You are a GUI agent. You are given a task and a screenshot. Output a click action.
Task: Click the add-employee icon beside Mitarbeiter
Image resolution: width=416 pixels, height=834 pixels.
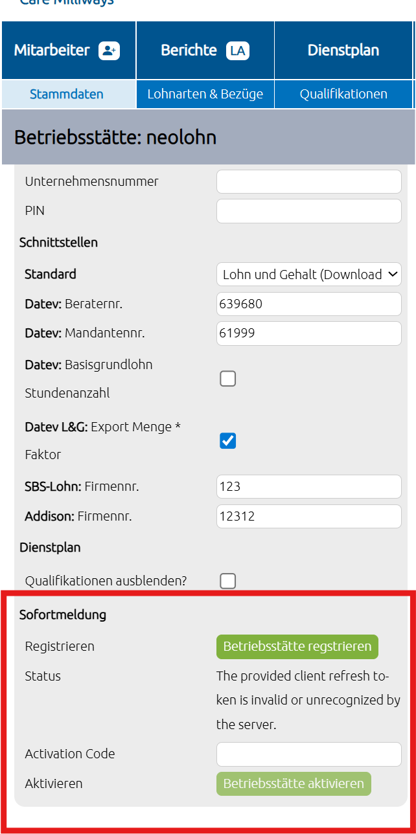109,51
